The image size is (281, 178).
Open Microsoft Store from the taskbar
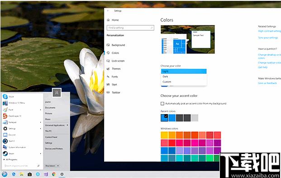29,174
